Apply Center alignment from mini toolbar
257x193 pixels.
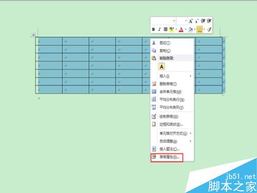click(x=166, y=29)
